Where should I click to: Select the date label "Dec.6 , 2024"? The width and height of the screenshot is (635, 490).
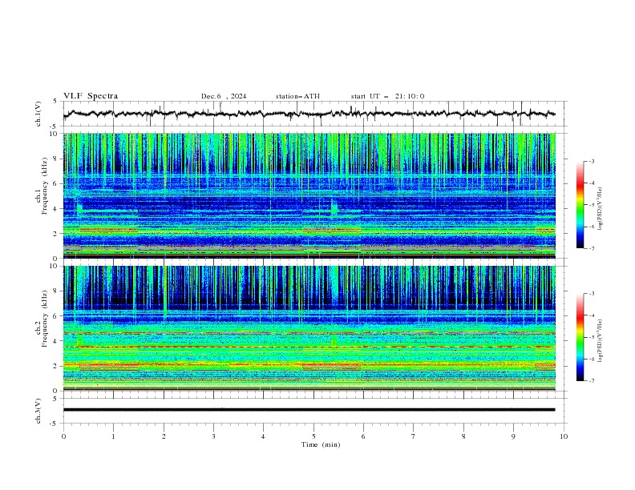pyautogui.click(x=224, y=96)
